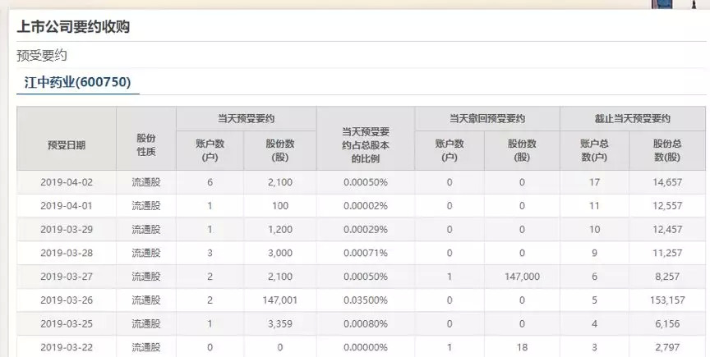Click total shares value 153,157
The height and width of the screenshot is (357, 710).
pos(667,300)
